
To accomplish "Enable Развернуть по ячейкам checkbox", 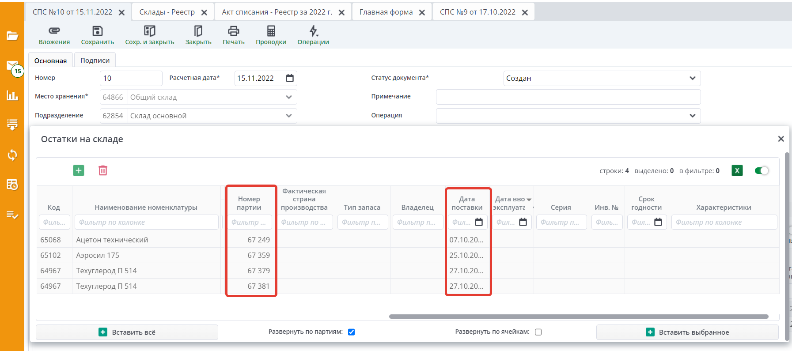I will pyautogui.click(x=538, y=332).
